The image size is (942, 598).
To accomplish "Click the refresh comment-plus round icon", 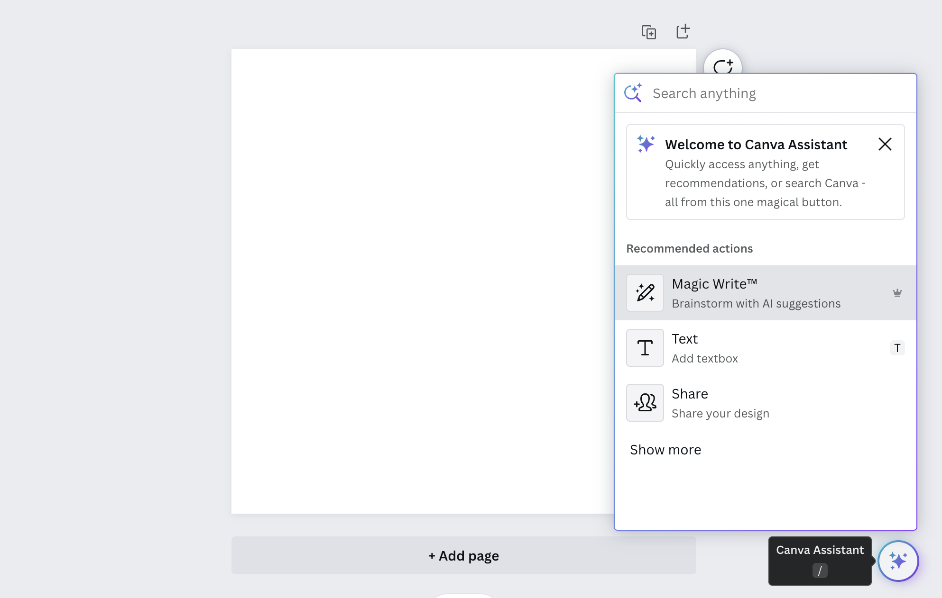I will click(723, 66).
